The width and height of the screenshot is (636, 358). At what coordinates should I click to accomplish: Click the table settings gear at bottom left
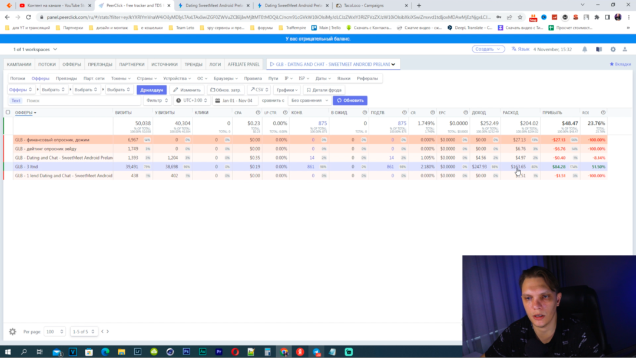point(12,332)
